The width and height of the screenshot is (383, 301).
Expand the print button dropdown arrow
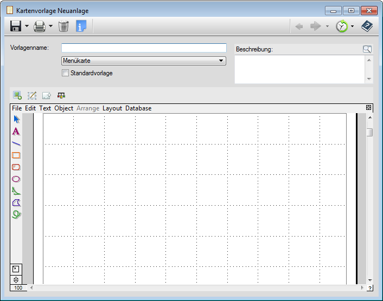click(50, 26)
